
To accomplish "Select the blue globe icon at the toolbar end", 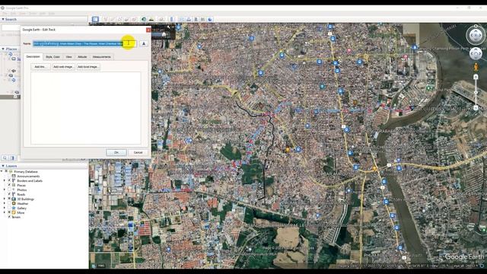I will pyautogui.click(x=210, y=19).
